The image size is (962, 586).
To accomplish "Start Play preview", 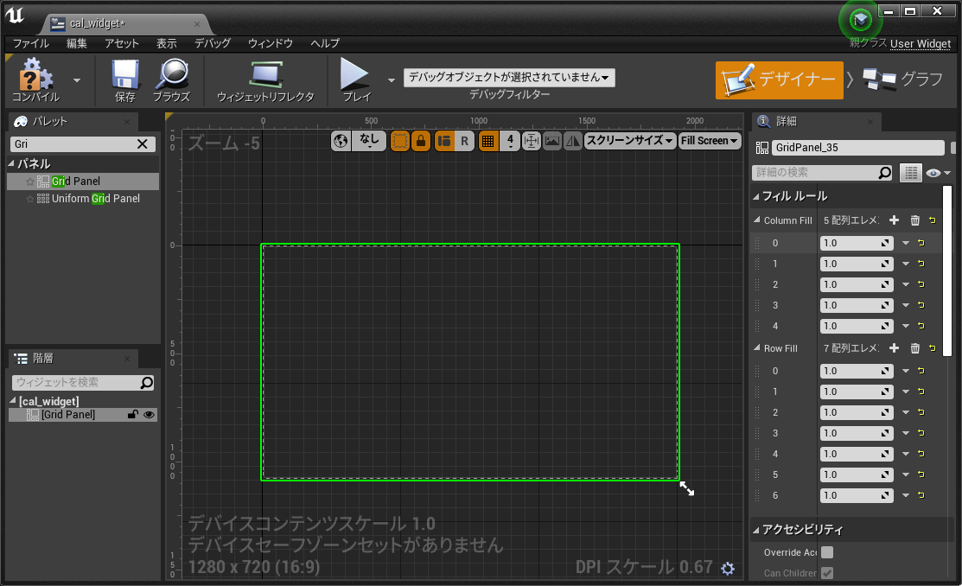I will click(x=356, y=80).
